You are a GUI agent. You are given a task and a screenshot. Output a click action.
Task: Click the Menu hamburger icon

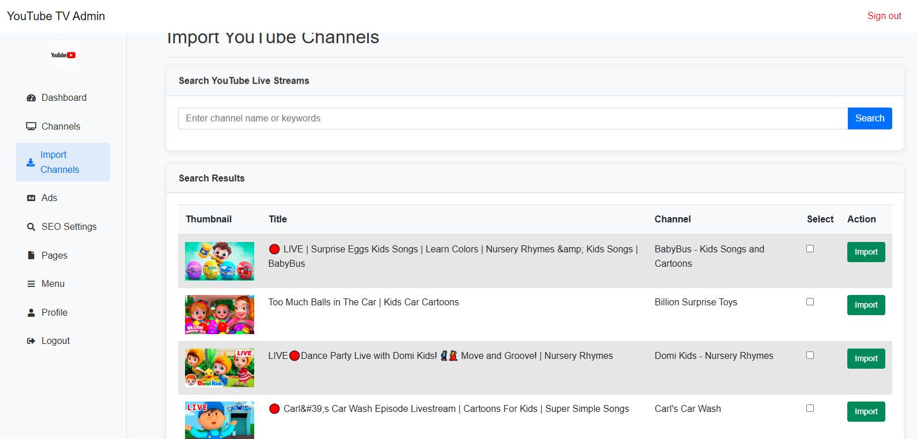pos(31,284)
